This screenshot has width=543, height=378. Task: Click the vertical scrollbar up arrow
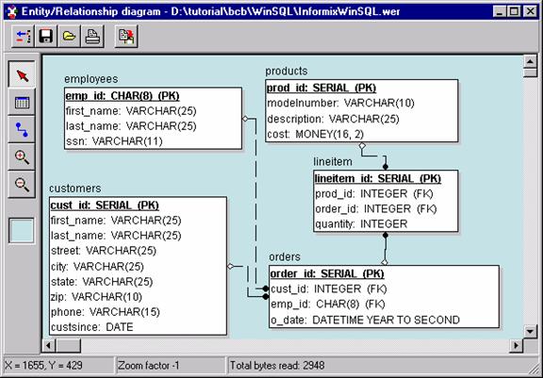click(x=530, y=61)
